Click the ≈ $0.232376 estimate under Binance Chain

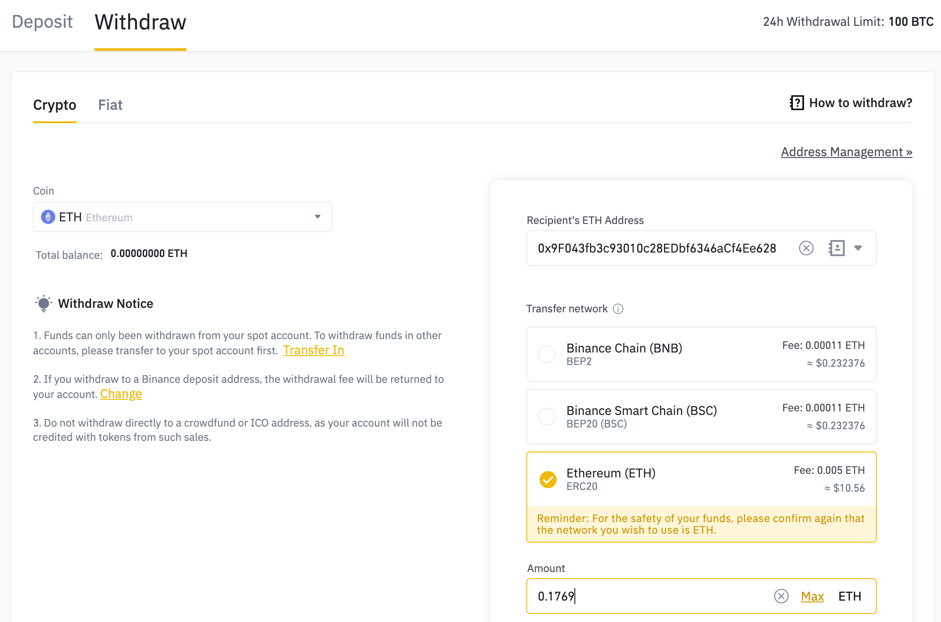[835, 363]
